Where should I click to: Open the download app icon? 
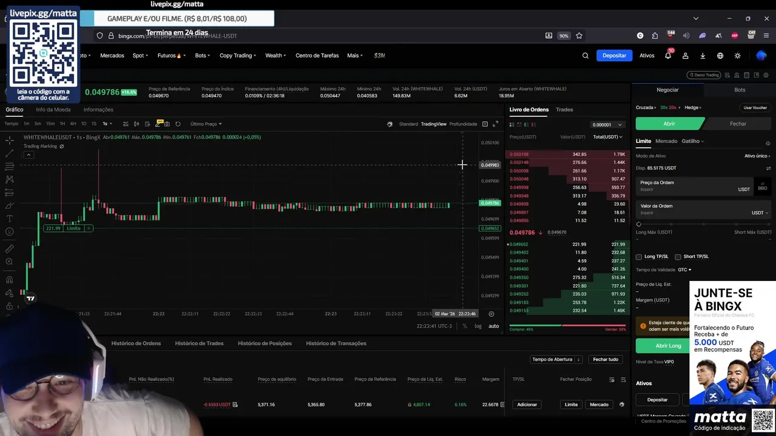pos(703,56)
